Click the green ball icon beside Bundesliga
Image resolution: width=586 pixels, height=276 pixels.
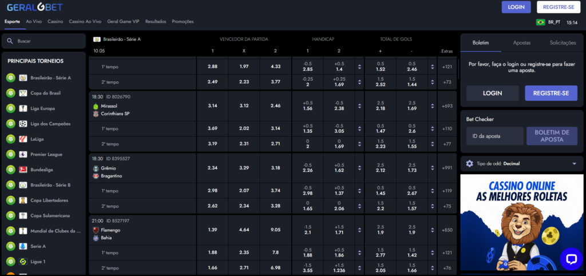pos(11,170)
